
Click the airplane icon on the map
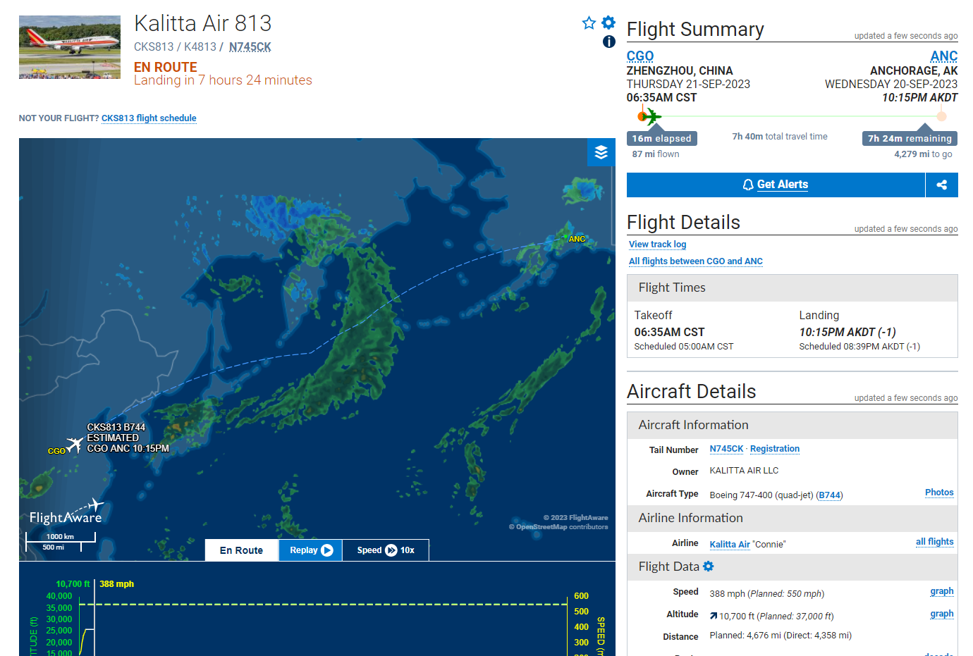click(75, 444)
